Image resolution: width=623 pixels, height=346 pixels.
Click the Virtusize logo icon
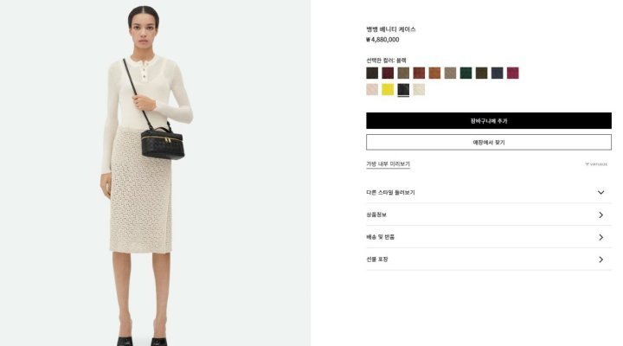coord(596,164)
